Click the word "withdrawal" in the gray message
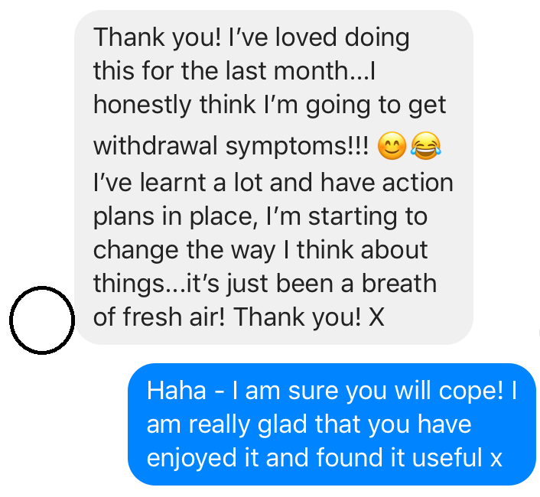The image size is (540, 497). [x=155, y=145]
